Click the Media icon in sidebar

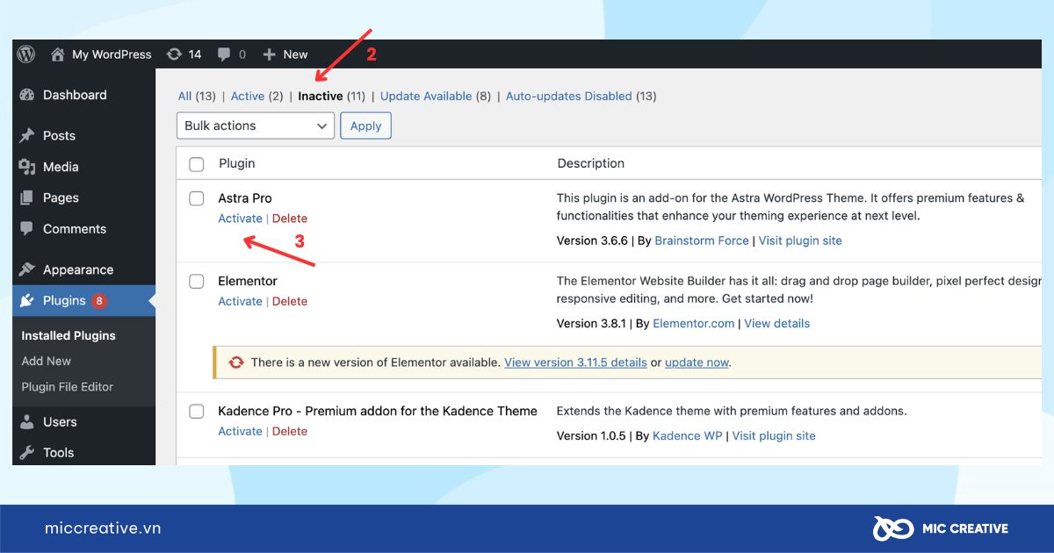pos(27,167)
